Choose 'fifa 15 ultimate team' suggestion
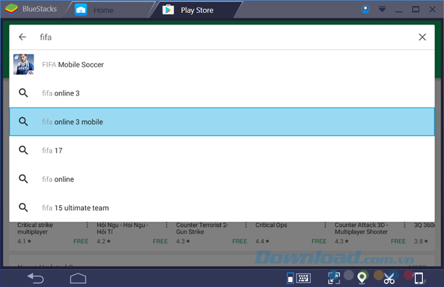The image size is (444, 287). tap(222, 208)
